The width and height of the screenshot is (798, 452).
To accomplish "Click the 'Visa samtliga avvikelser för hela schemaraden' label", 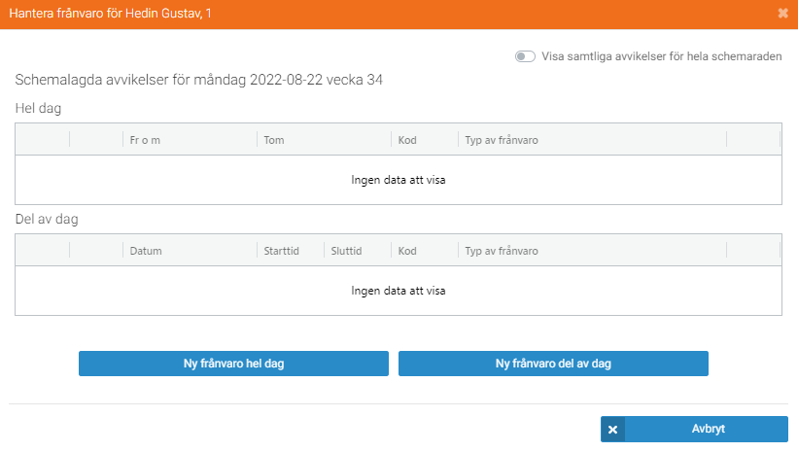I will 661,56.
